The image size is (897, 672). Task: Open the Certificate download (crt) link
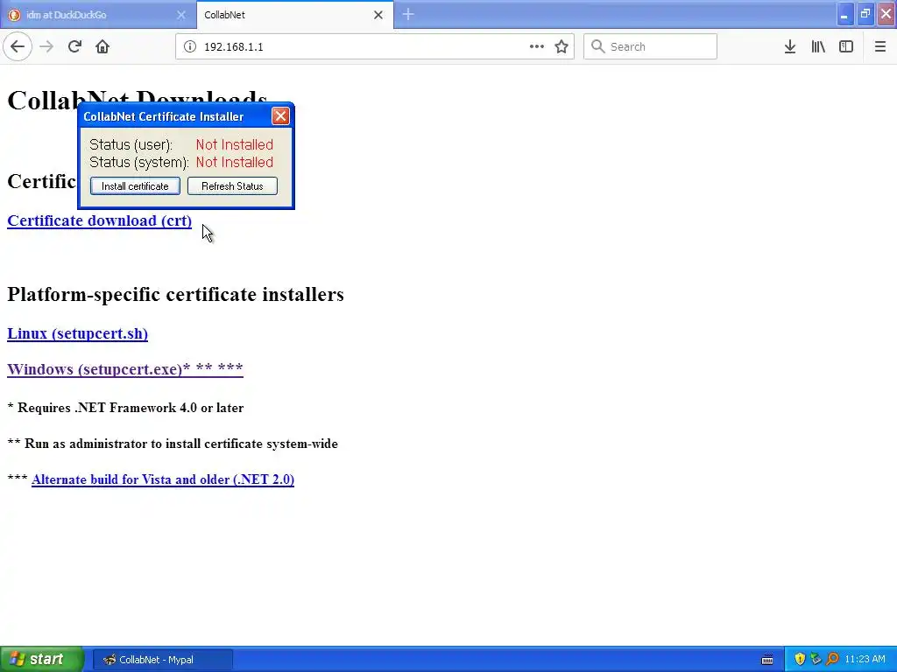(100, 220)
